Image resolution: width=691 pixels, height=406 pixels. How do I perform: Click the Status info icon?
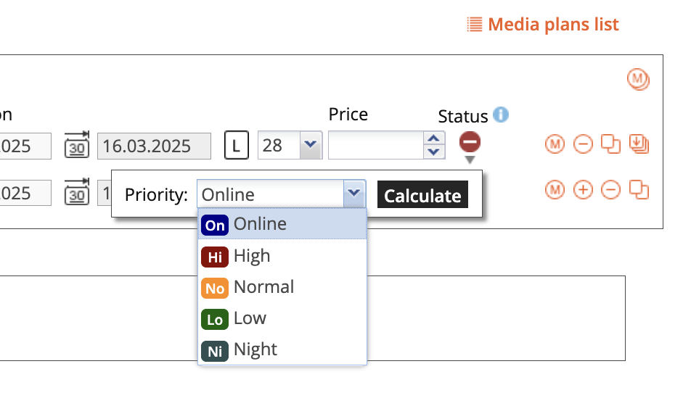(x=501, y=115)
